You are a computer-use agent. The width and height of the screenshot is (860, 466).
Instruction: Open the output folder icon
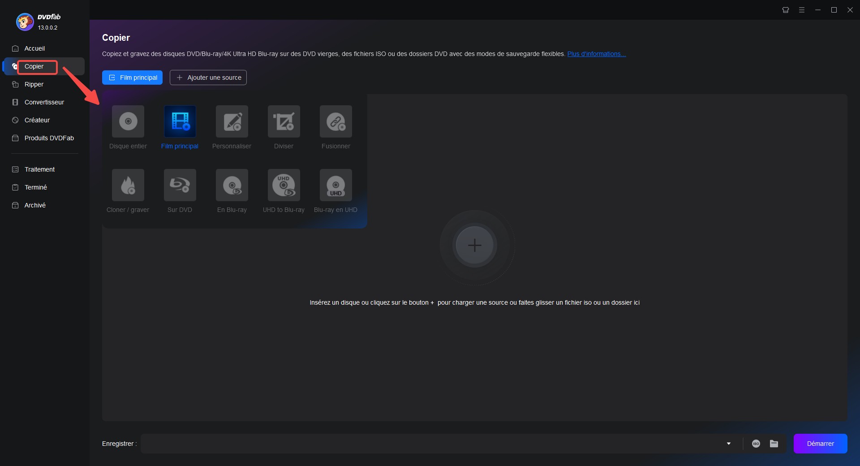tap(774, 444)
